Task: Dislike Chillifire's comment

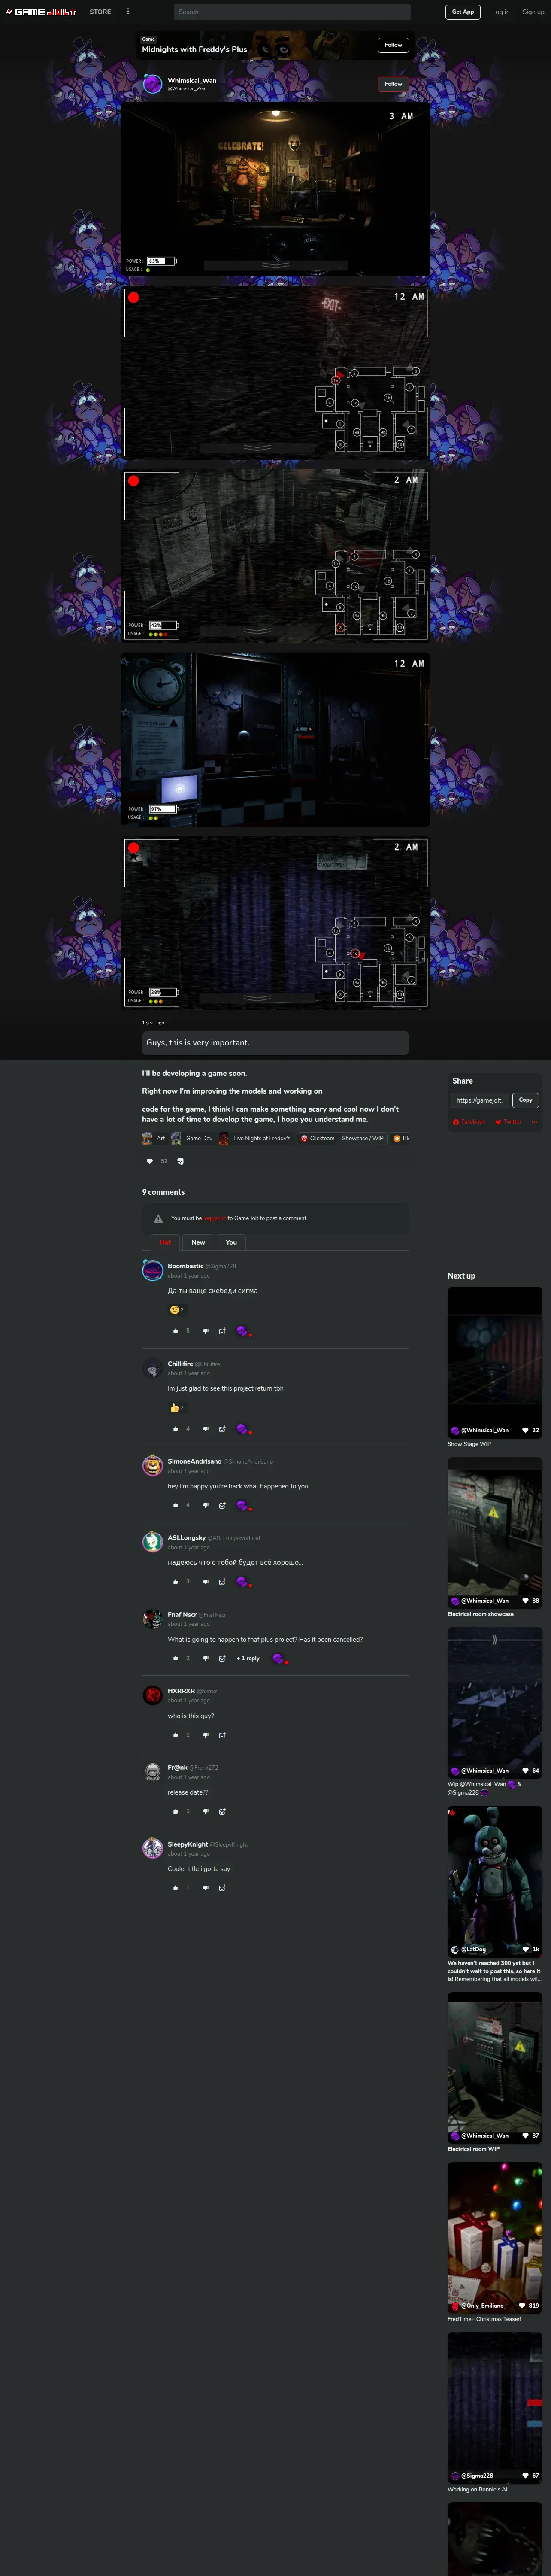Action: point(206,1429)
